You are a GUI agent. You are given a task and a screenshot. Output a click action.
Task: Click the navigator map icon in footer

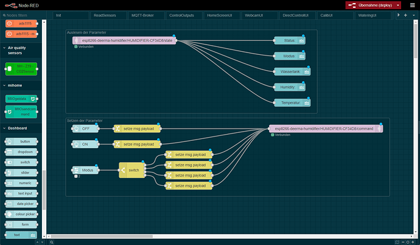pyautogui.click(x=397, y=242)
